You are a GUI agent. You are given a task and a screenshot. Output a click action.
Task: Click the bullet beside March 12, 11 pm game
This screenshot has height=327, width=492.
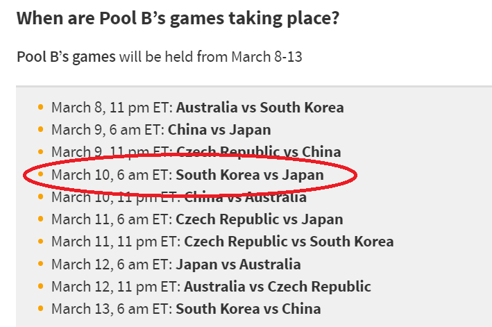40,286
